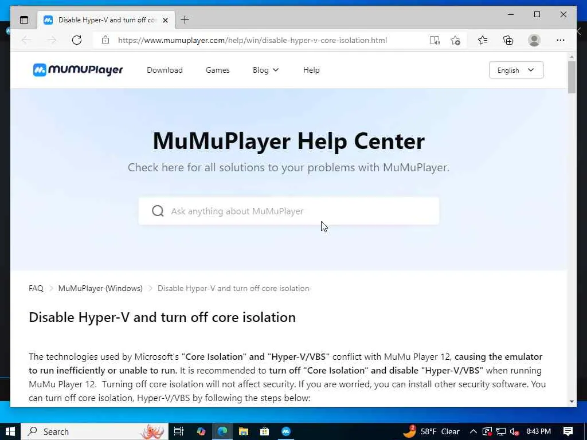The image size is (587, 440).
Task: Minimize the Edge window
Action: [511, 14]
